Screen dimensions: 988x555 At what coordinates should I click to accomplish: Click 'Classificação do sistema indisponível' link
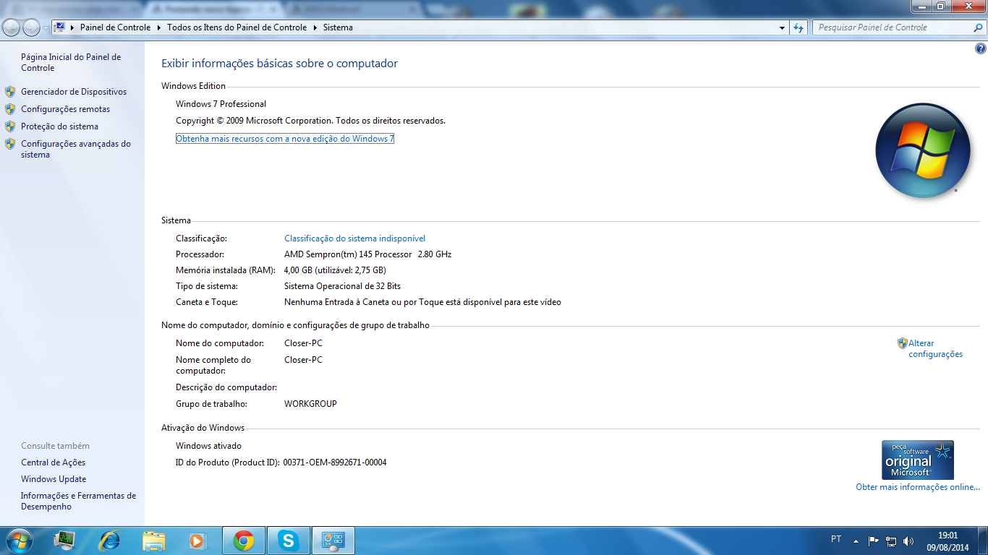point(354,238)
